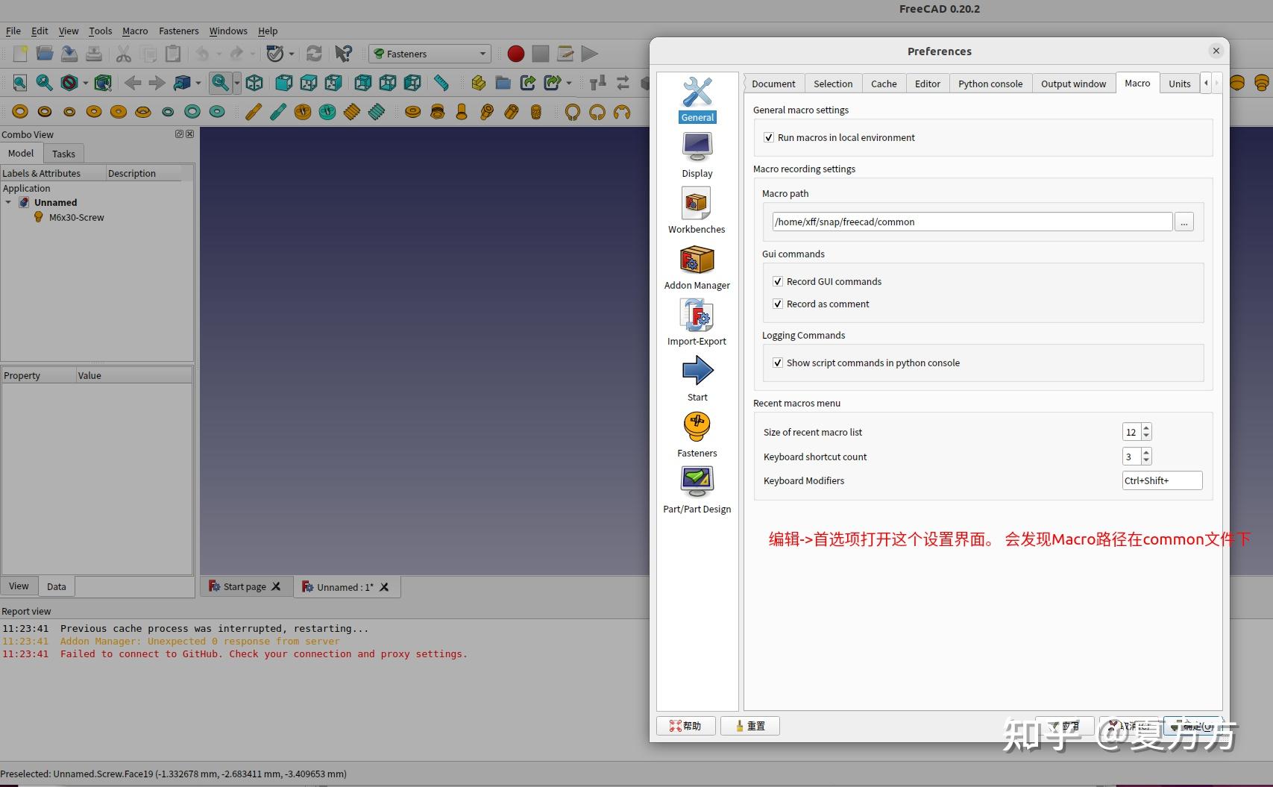Image resolution: width=1273 pixels, height=787 pixels.
Task: Switch to the Units preferences tab
Action: [x=1180, y=84]
